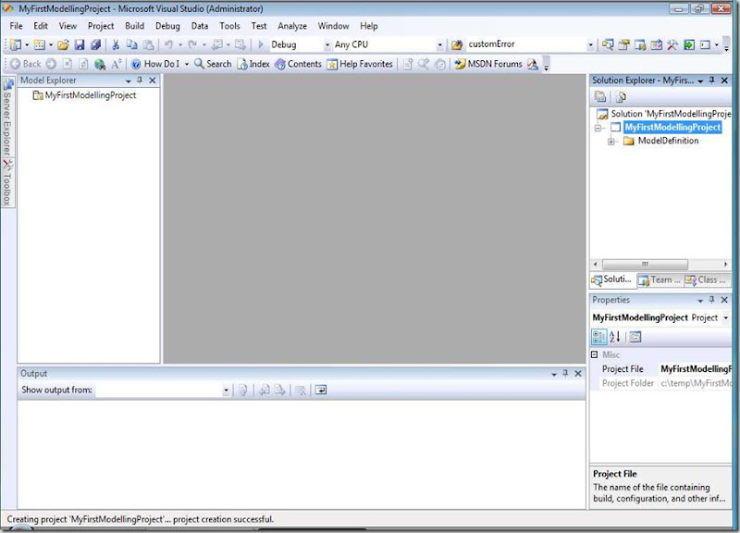Select the Solution 'MyFirstModellingProject' root node
This screenshot has height=533, width=740.
670,114
